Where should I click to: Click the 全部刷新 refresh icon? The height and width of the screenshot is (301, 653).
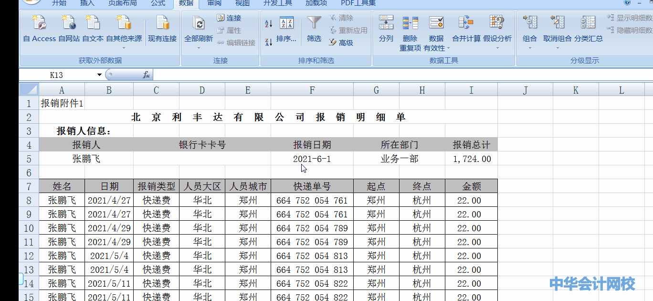pos(199,24)
